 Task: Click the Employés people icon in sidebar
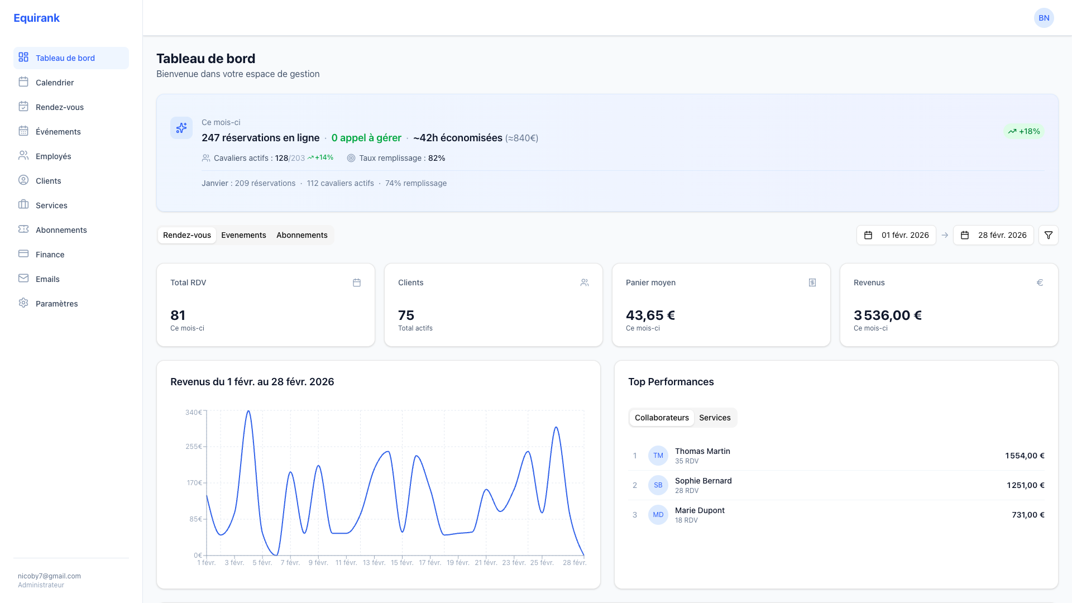click(23, 156)
